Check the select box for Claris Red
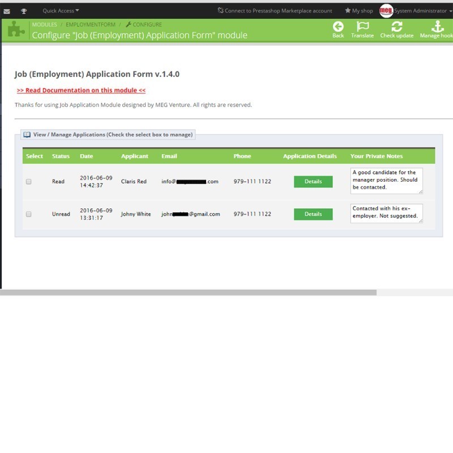Screen dimensions: 453x453 [29, 181]
